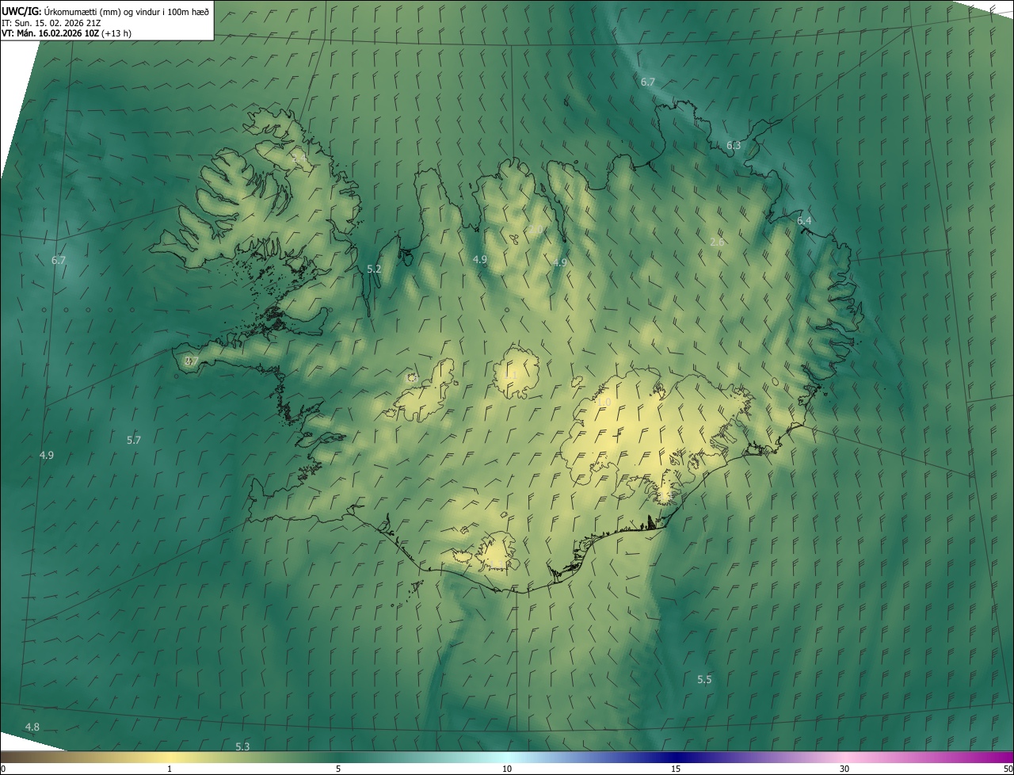Screen dimensions: 1014x775
Task: Click the '2.0' value over the northern peninsula
Action: coord(536,230)
